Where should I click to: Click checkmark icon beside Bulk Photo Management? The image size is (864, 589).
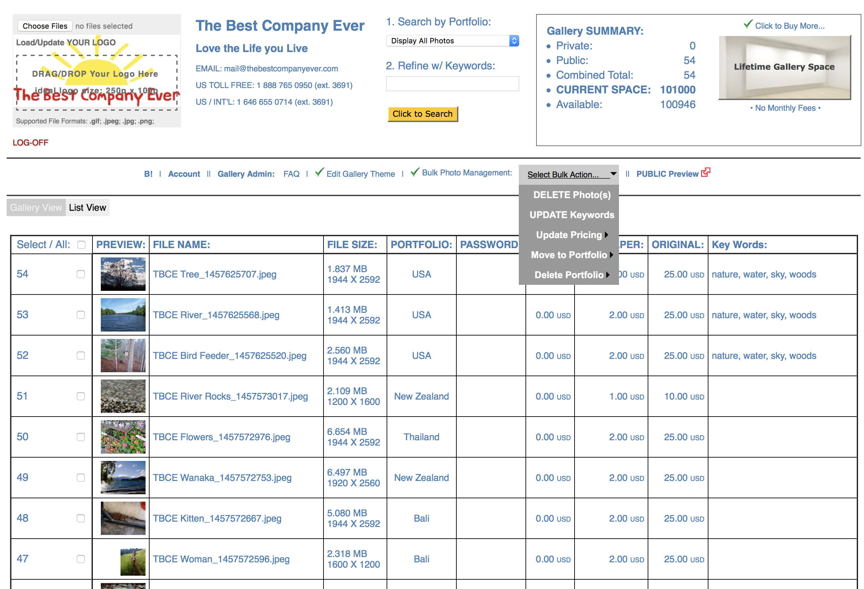coord(415,172)
